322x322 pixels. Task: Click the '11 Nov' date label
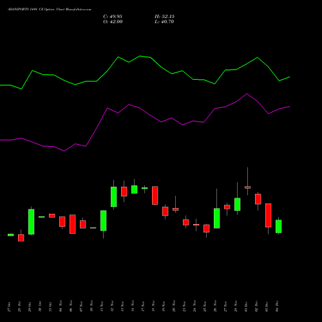(x=102, y=306)
